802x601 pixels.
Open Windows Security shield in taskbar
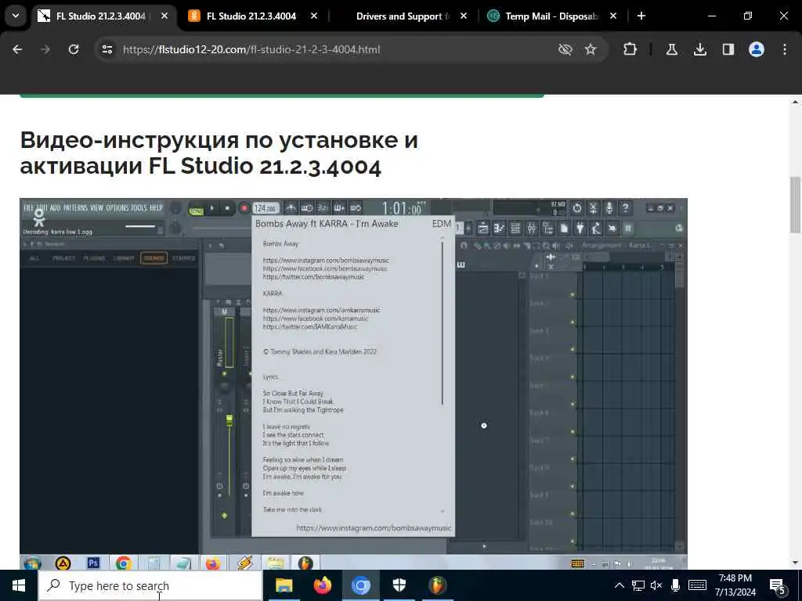click(399, 585)
